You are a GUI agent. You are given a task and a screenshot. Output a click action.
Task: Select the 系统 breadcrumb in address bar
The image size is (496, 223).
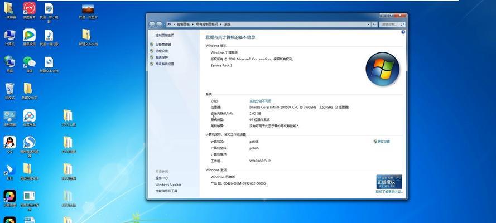228,25
